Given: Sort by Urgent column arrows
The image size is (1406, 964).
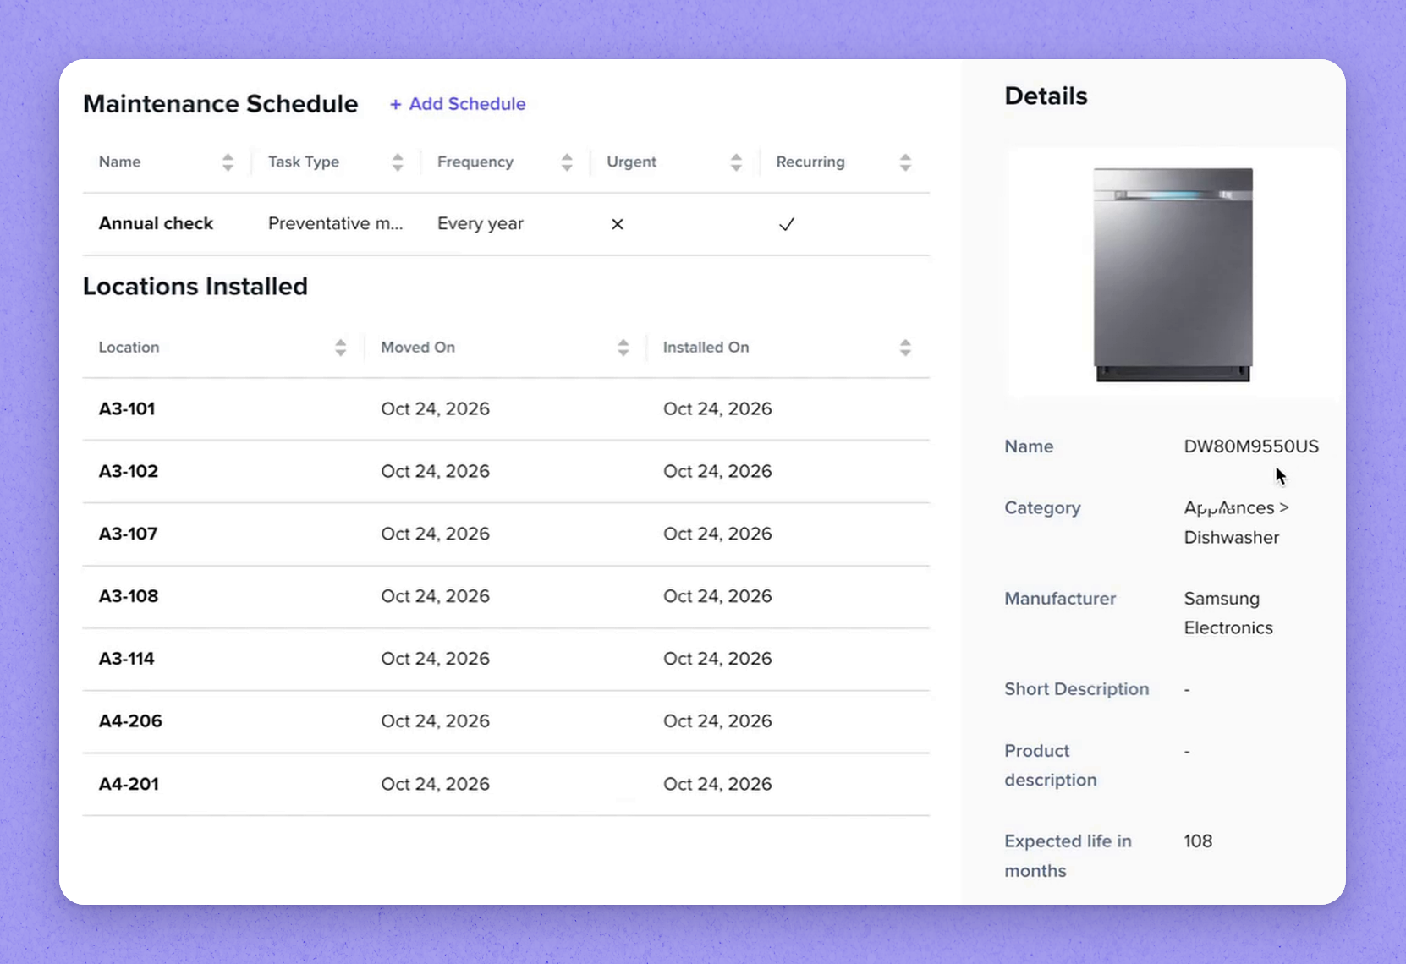Looking at the screenshot, I should click(x=736, y=162).
